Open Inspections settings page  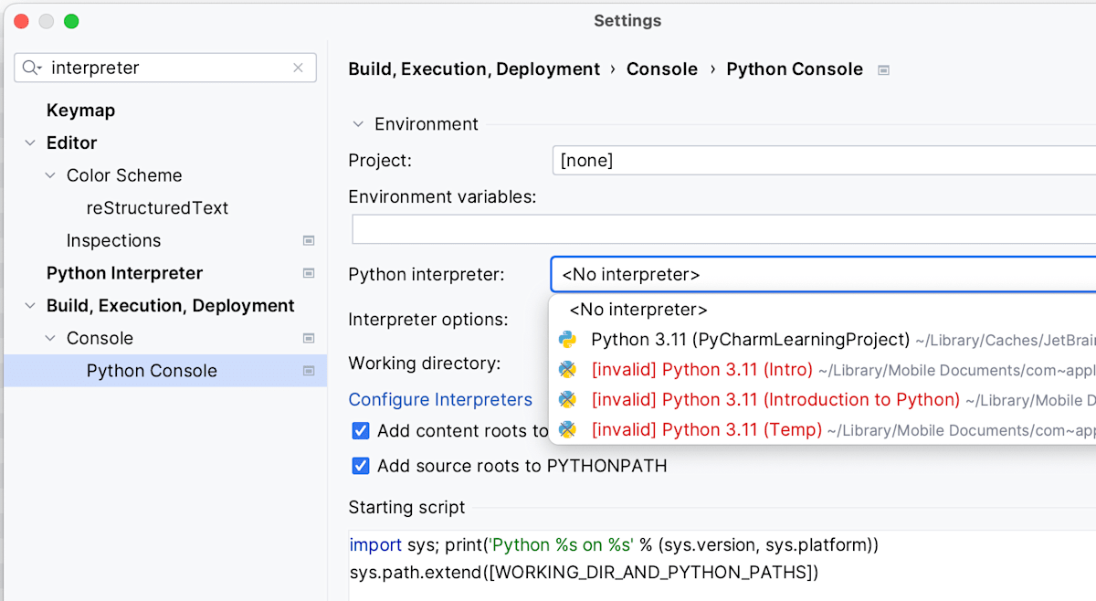(x=113, y=241)
